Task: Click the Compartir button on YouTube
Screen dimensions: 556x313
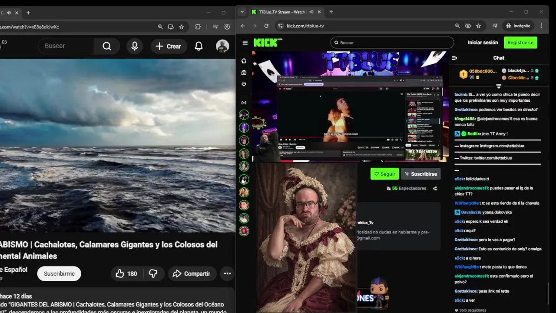Action: 192,273
